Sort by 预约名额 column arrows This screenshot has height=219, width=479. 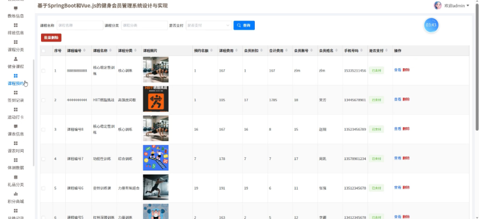click(x=211, y=50)
